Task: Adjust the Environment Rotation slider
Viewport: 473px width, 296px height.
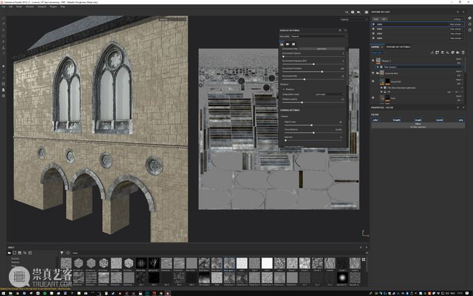Action: coord(322,71)
